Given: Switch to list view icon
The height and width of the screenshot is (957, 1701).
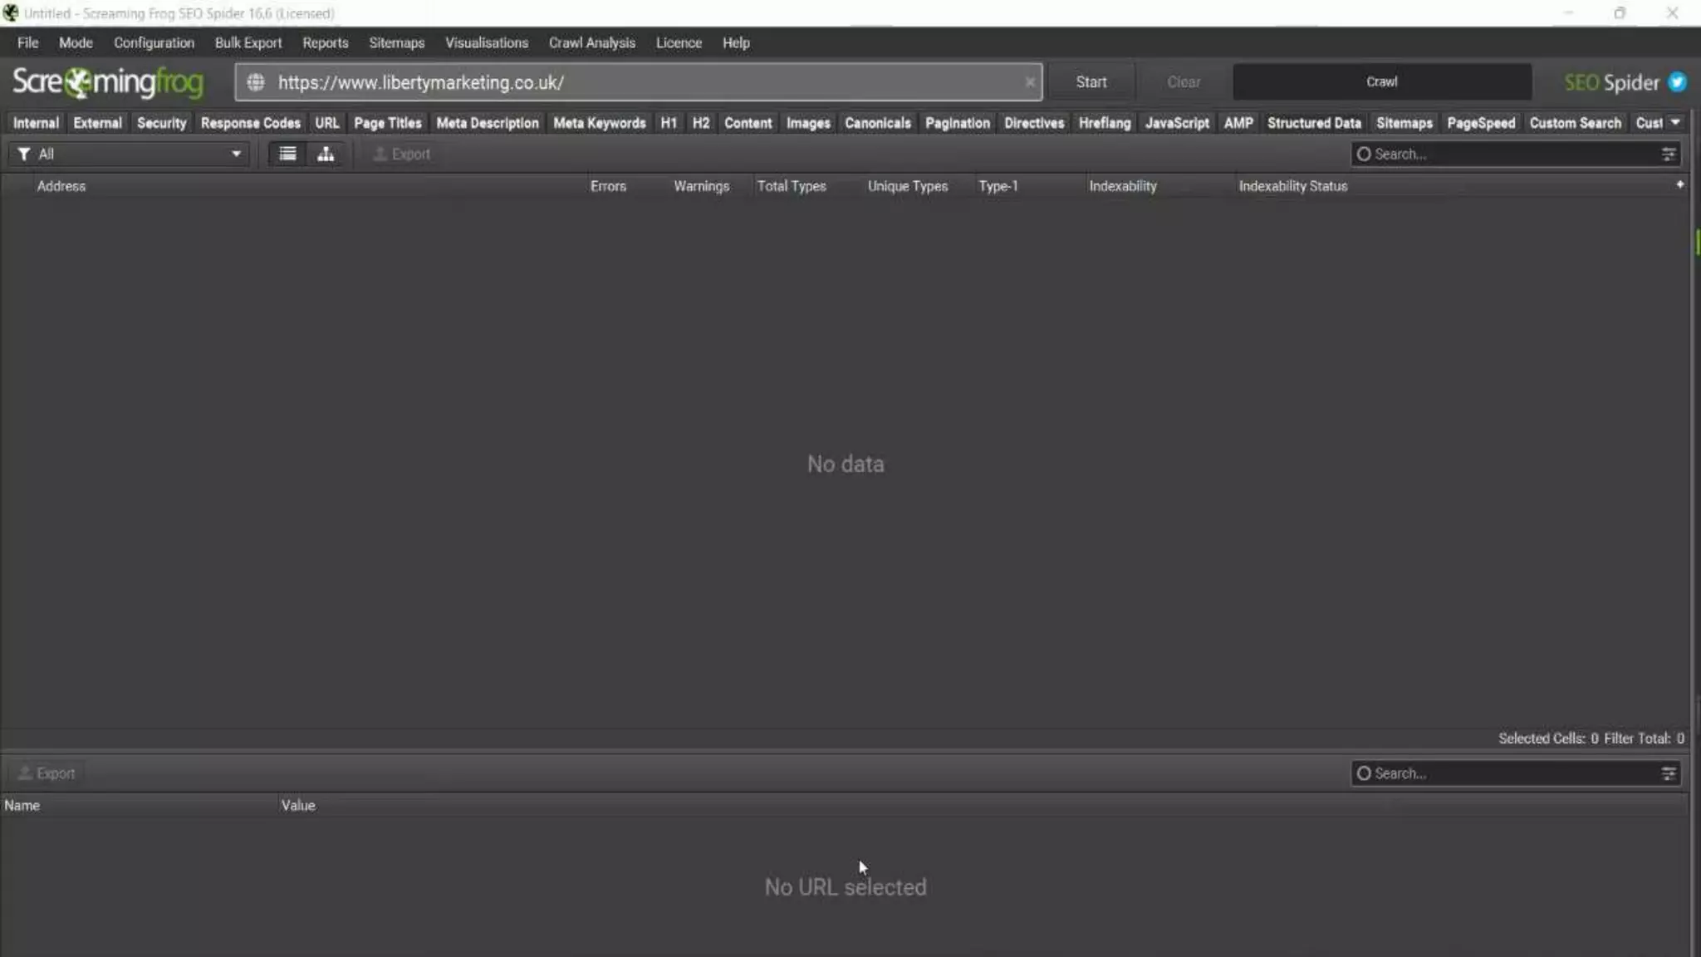Looking at the screenshot, I should 287,154.
